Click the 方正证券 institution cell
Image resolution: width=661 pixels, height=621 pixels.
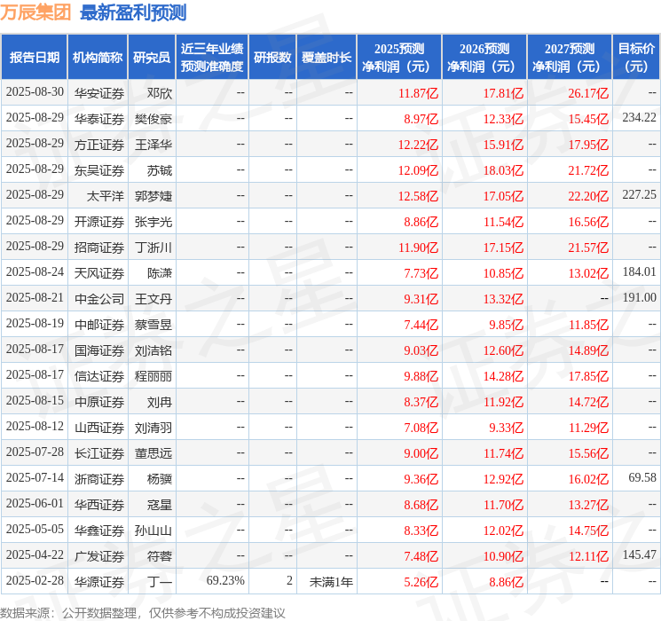[99, 145]
